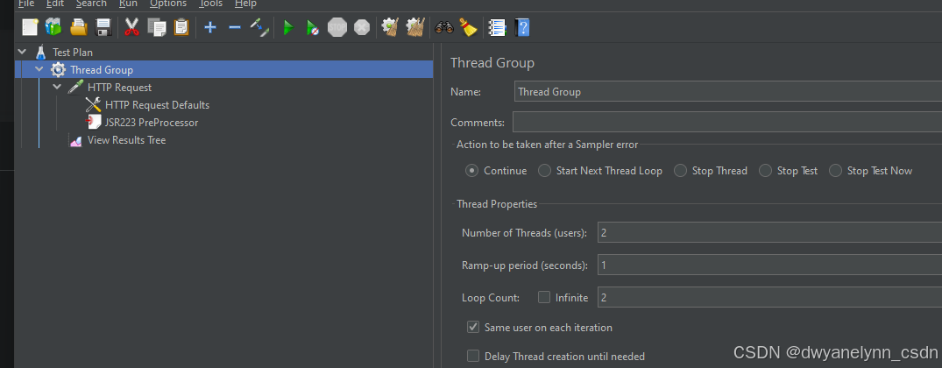Image resolution: width=942 pixels, height=368 pixels.
Task: Select Thread Group label in tree
Action: click(x=102, y=69)
